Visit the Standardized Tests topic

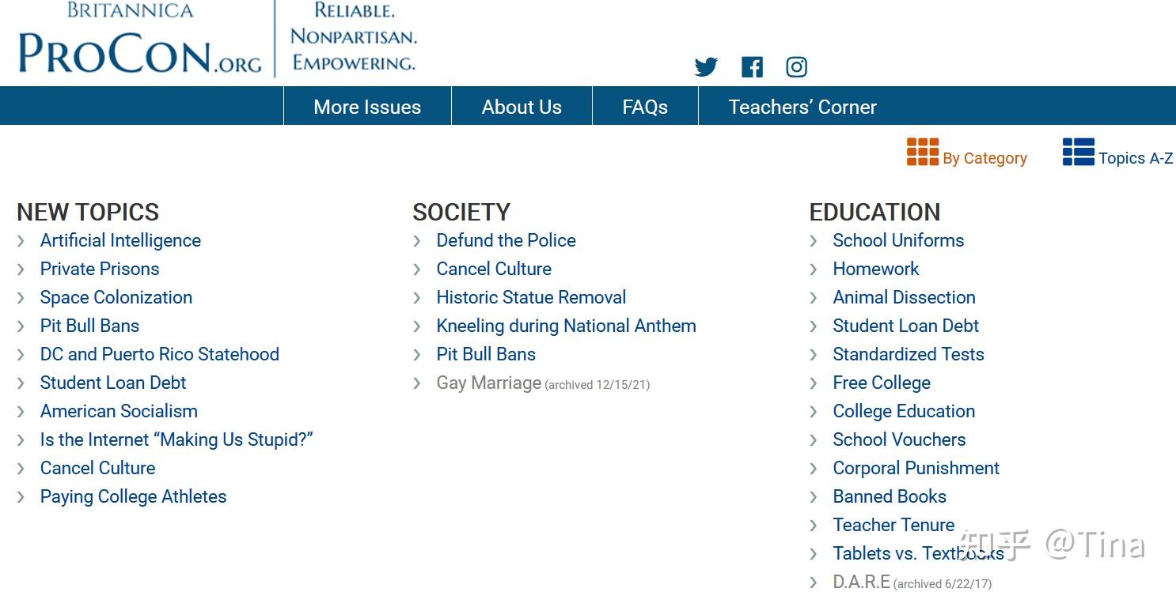click(909, 354)
